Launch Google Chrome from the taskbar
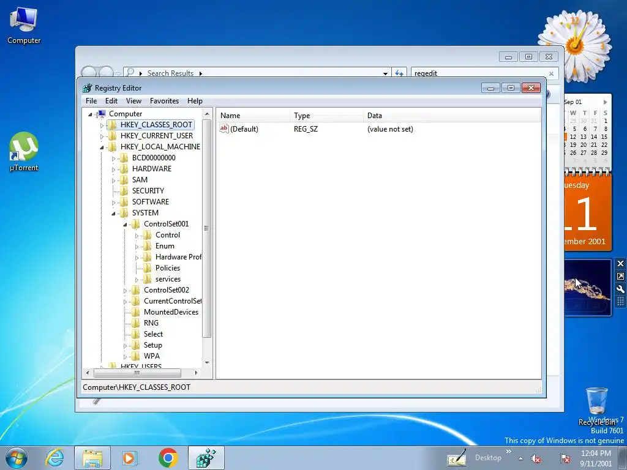The width and height of the screenshot is (627, 470). coord(168,458)
